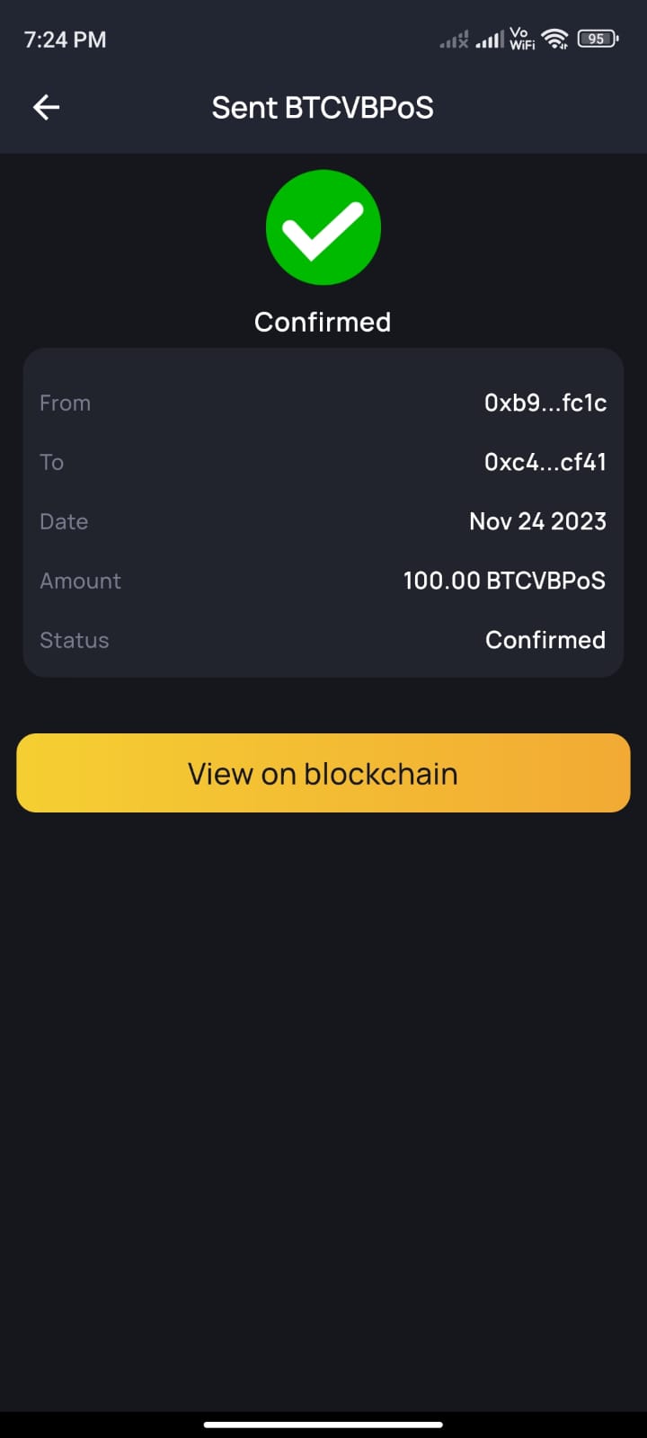Tap the Confirmed value in the Status row
The height and width of the screenshot is (1438, 647).
545,640
